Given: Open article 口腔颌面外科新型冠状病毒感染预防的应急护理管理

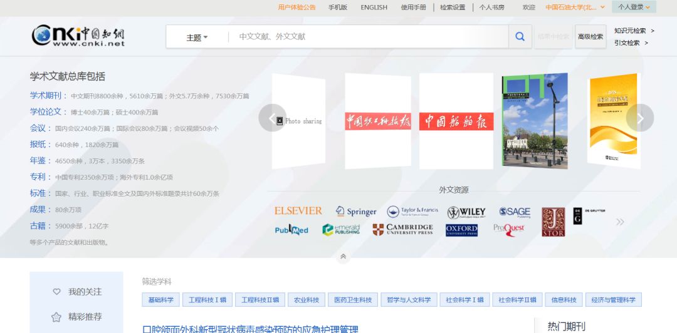Looking at the screenshot, I should (250, 329).
